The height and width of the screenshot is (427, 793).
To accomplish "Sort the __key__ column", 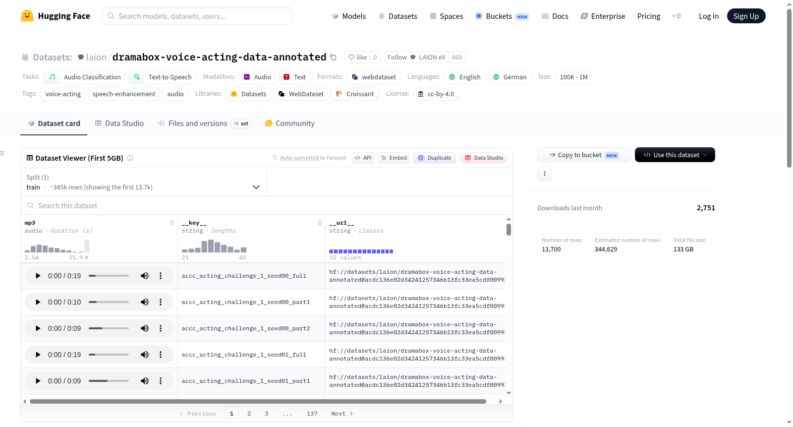I will point(320,223).
